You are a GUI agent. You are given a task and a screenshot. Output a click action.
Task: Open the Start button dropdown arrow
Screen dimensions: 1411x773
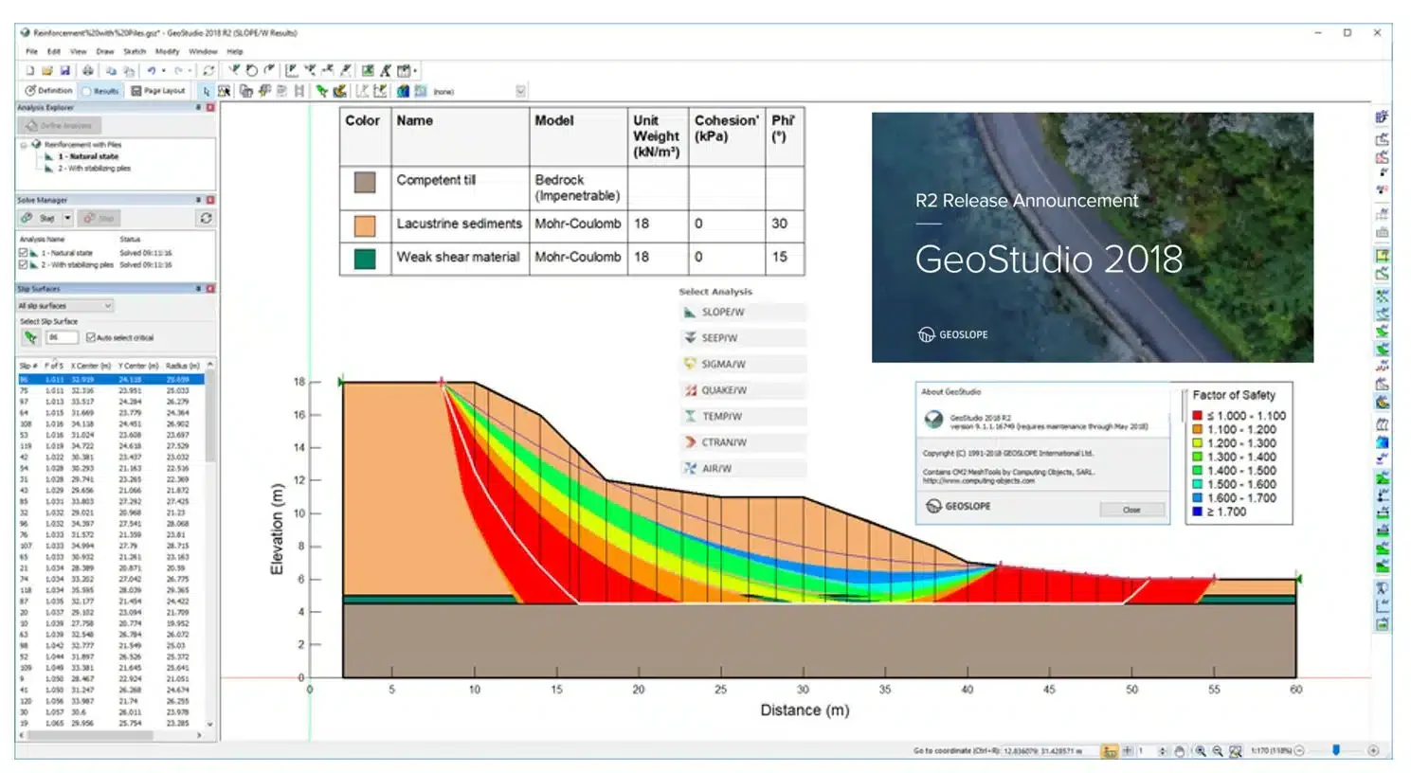click(x=67, y=218)
